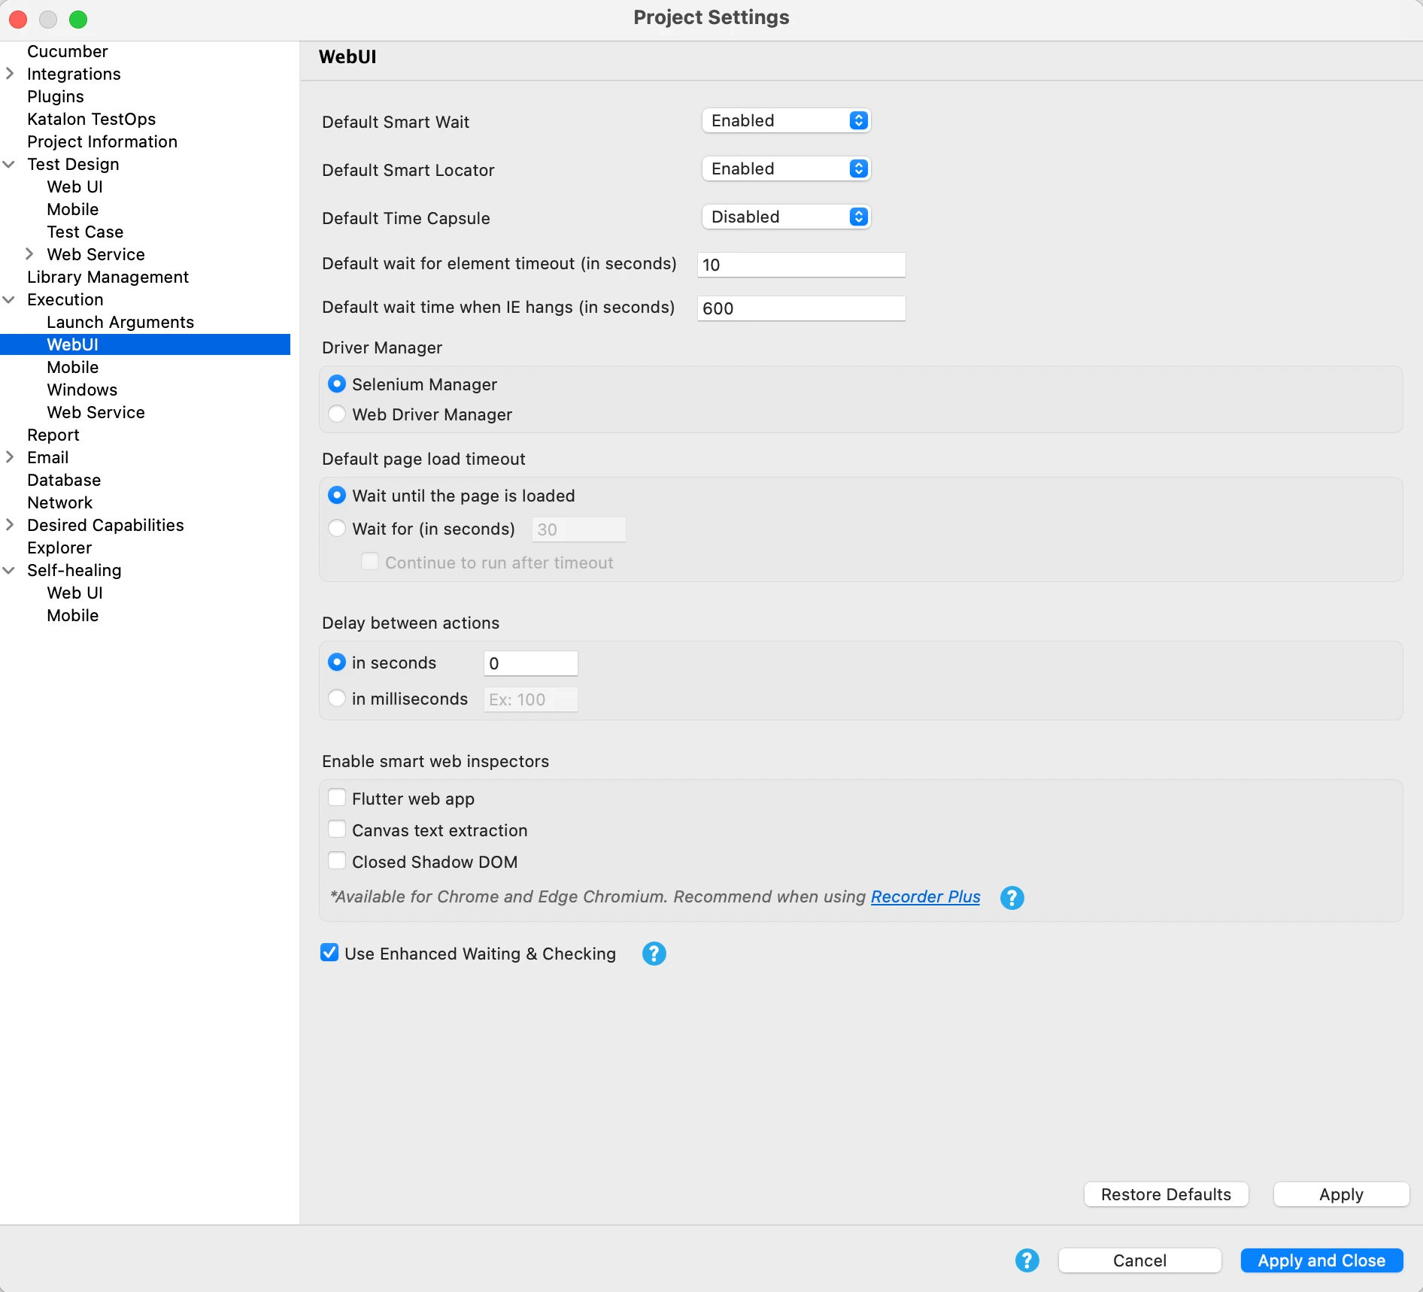Click the element timeout field showing 10
Screen dimensions: 1423x1292
801,265
